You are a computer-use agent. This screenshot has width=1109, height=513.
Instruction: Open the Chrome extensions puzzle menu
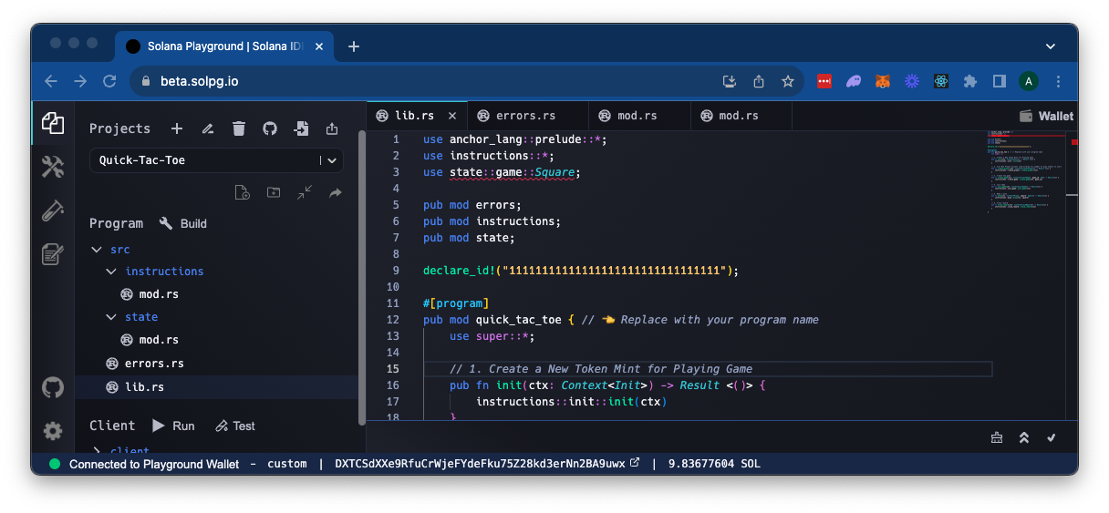click(x=970, y=81)
